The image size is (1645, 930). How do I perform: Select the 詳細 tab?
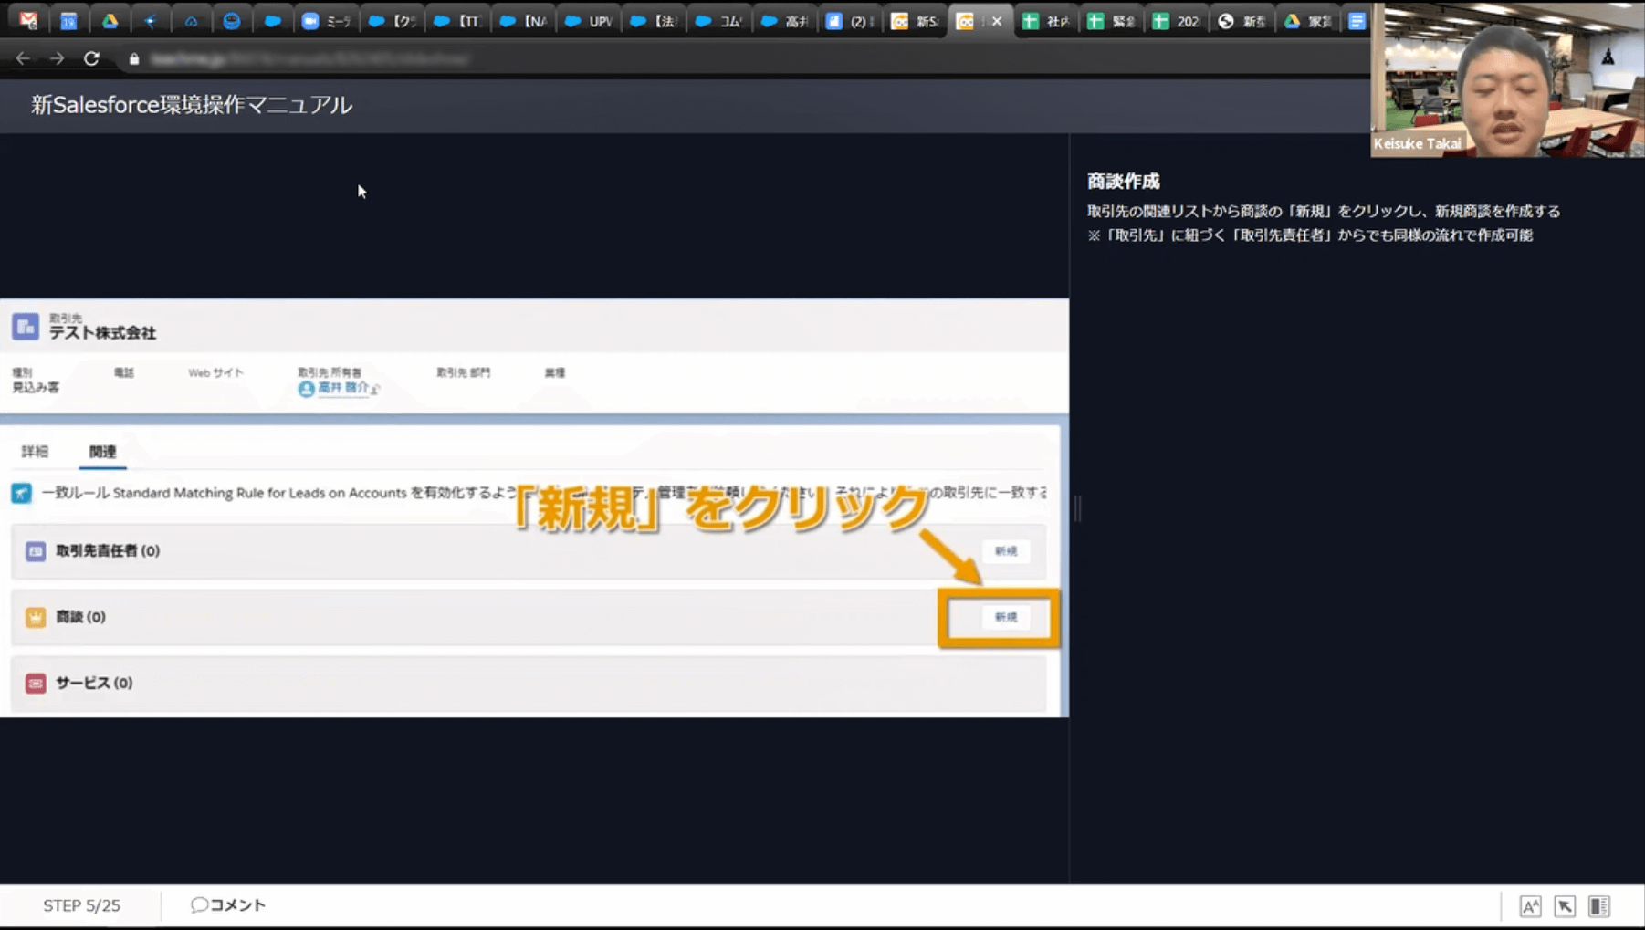click(x=35, y=452)
